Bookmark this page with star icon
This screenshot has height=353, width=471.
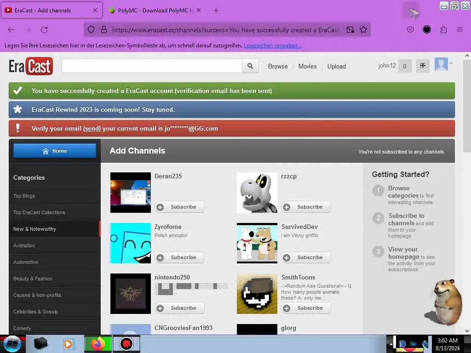pos(363,30)
